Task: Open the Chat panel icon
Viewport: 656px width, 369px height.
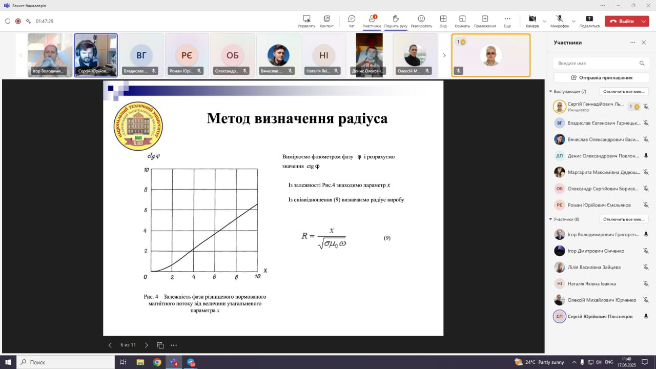Action: (x=352, y=19)
